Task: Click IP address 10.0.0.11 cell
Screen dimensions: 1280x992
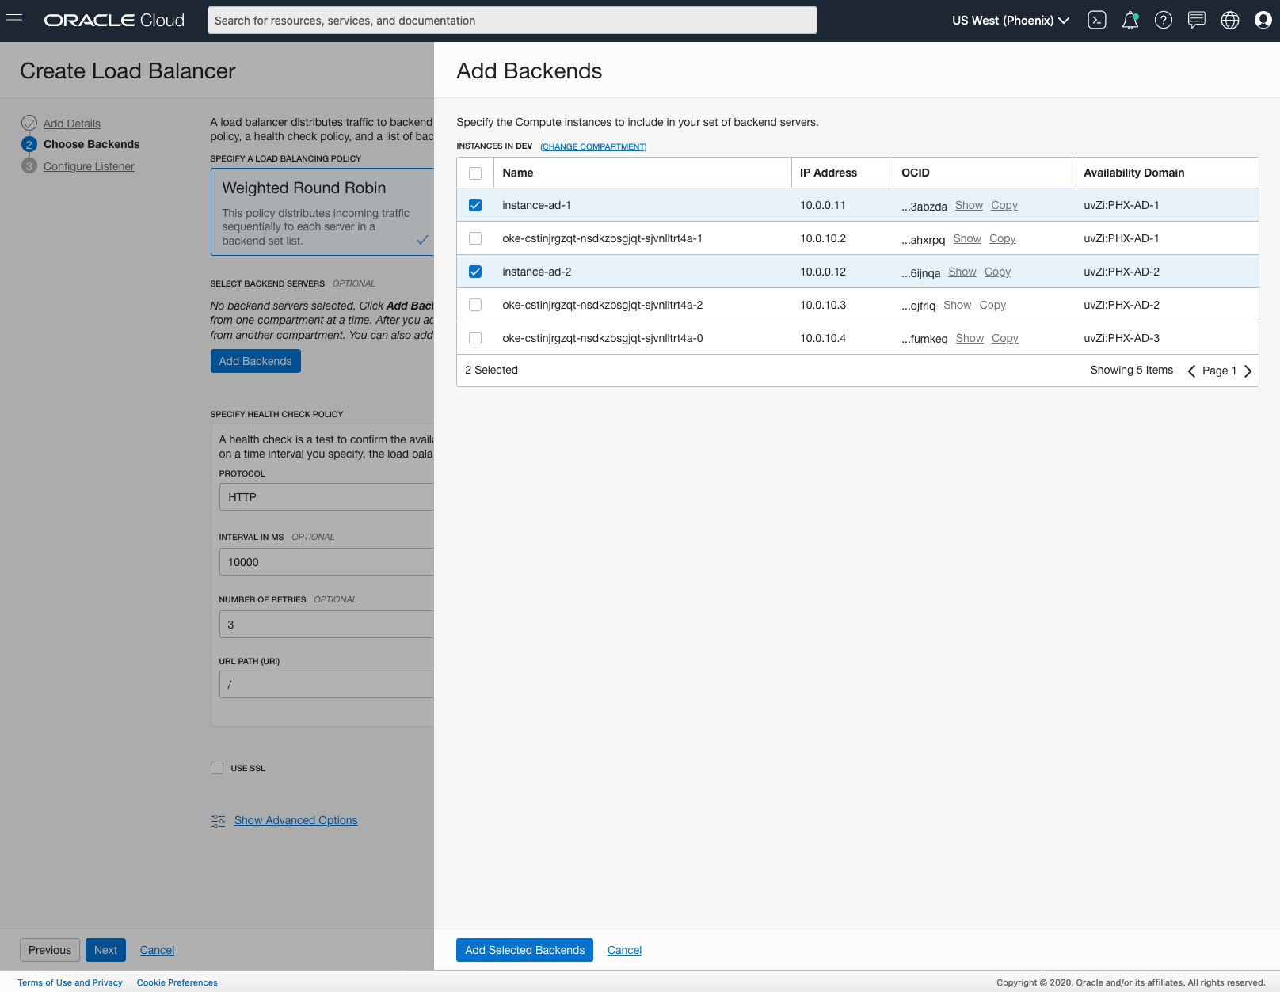Action: click(823, 205)
